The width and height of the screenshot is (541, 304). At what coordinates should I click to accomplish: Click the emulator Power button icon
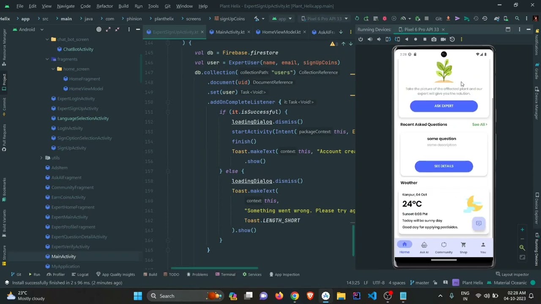click(361, 39)
